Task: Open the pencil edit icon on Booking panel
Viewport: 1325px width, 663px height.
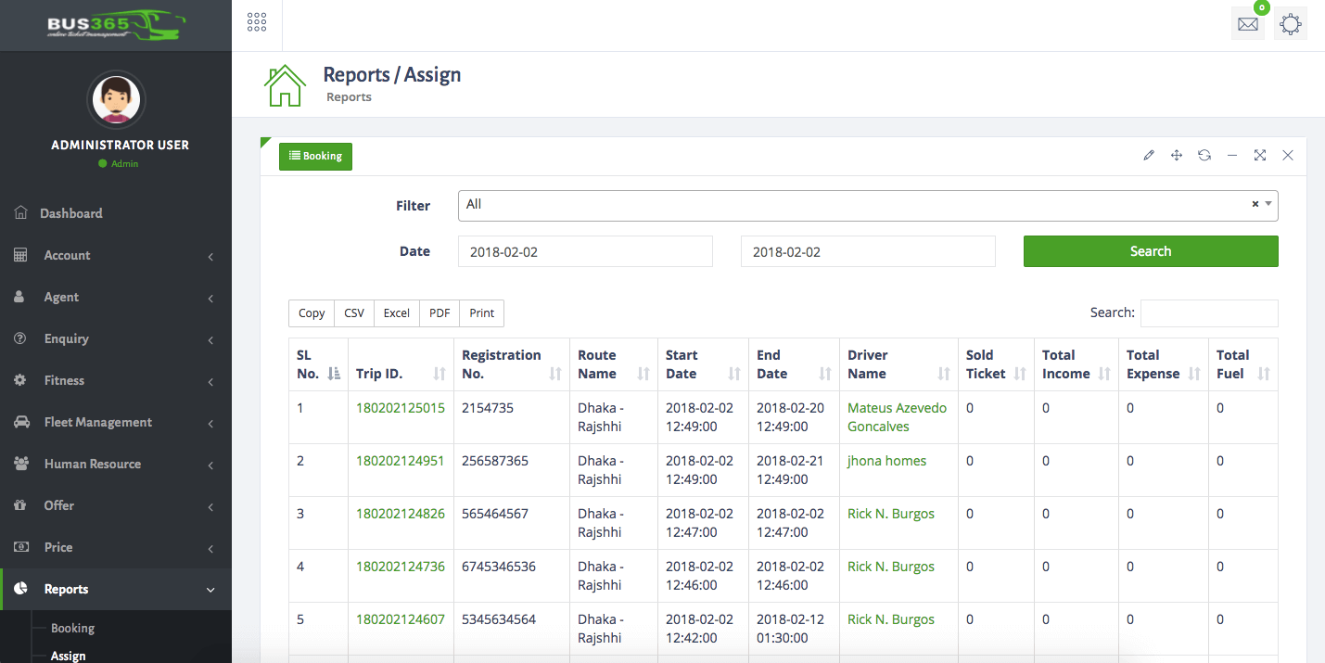Action: pyautogui.click(x=1149, y=155)
